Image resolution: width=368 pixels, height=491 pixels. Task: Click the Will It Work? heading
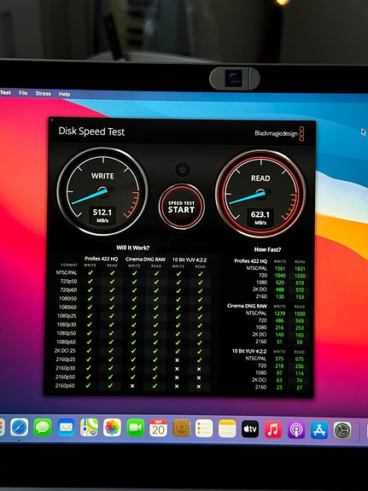coord(133,248)
